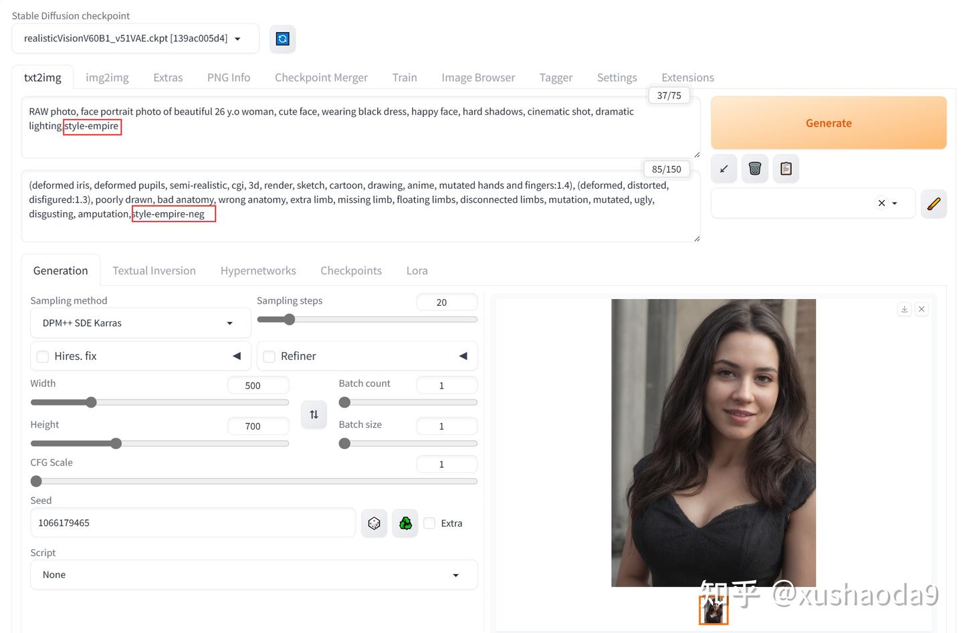Click the orange Generate button
963x633 pixels.
coord(829,123)
